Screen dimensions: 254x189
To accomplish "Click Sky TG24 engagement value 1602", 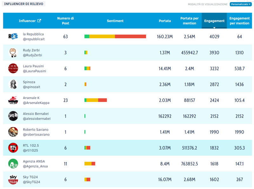I will click(x=214, y=179).
